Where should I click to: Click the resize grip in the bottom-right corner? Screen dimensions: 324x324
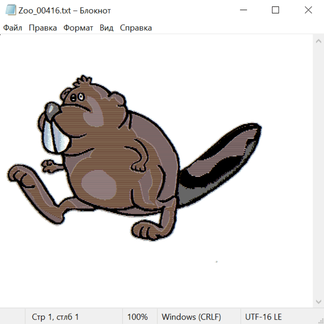pos(320,320)
